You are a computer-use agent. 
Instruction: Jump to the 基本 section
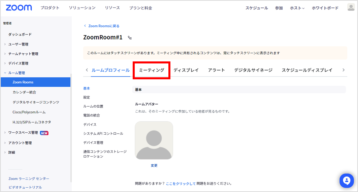(87, 88)
